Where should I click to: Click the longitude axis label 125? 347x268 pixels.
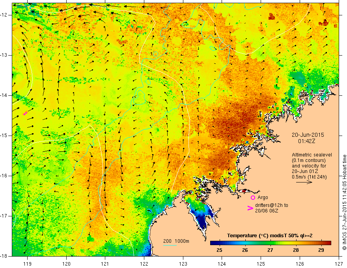coord(261,264)
